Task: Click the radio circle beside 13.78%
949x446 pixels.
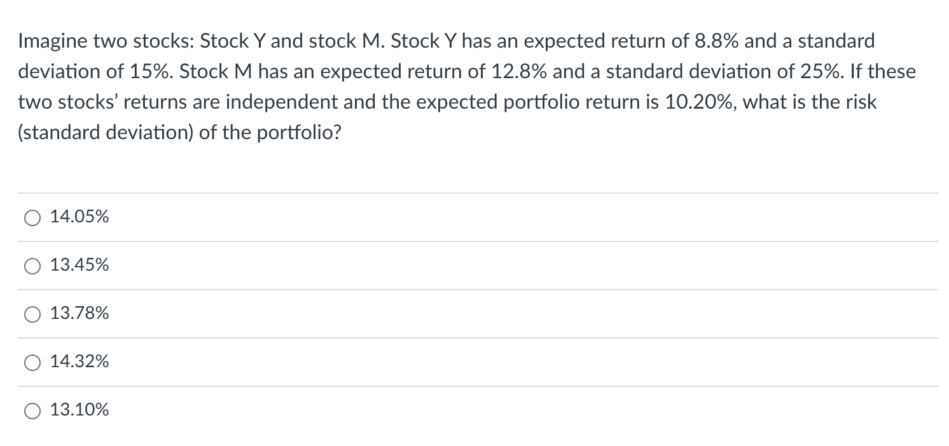Action: click(x=32, y=314)
